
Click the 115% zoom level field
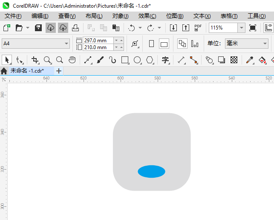[223, 28]
